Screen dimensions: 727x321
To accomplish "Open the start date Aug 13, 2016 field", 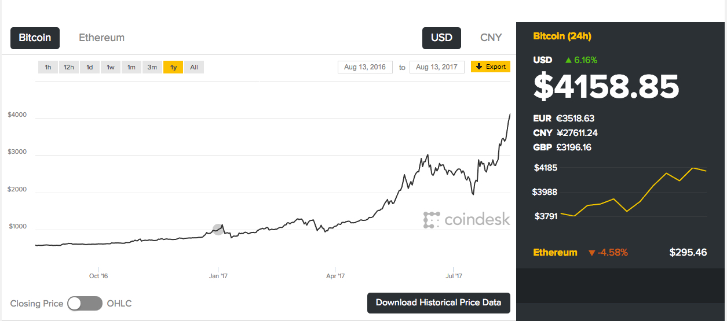I will 365,67.
